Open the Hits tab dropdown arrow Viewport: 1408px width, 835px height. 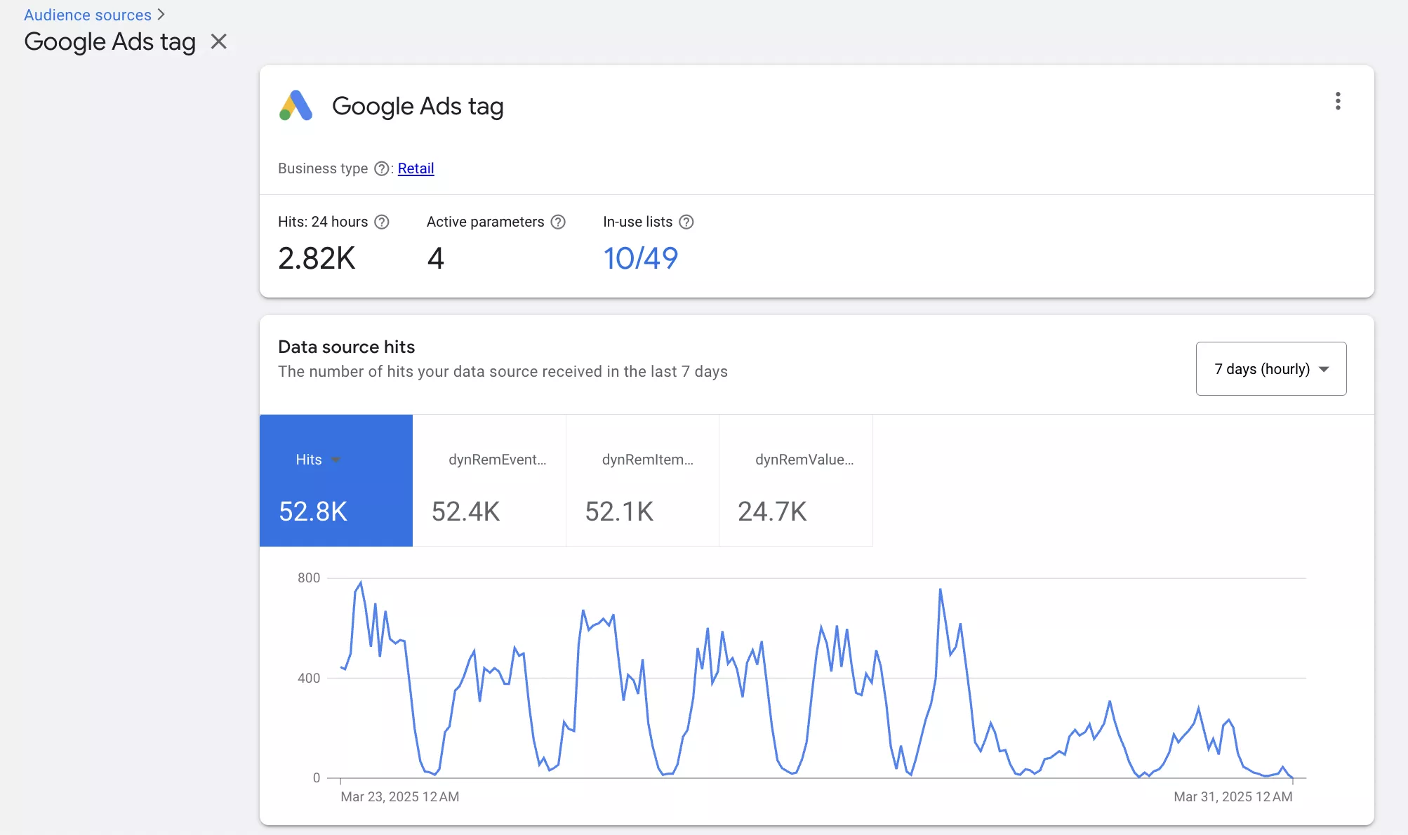click(x=336, y=460)
